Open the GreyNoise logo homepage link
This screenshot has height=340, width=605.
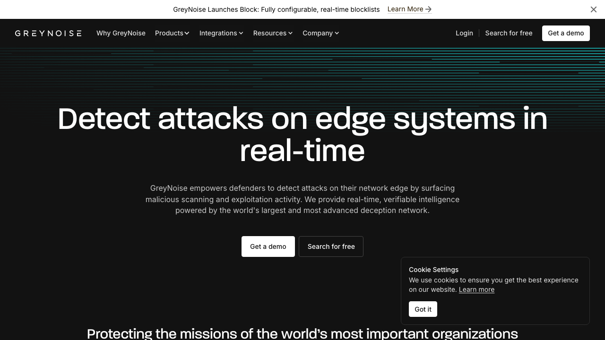pyautogui.click(x=48, y=33)
